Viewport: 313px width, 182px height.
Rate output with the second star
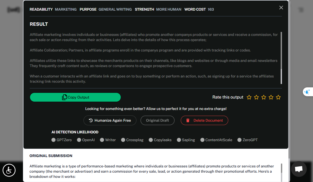coord(256,97)
